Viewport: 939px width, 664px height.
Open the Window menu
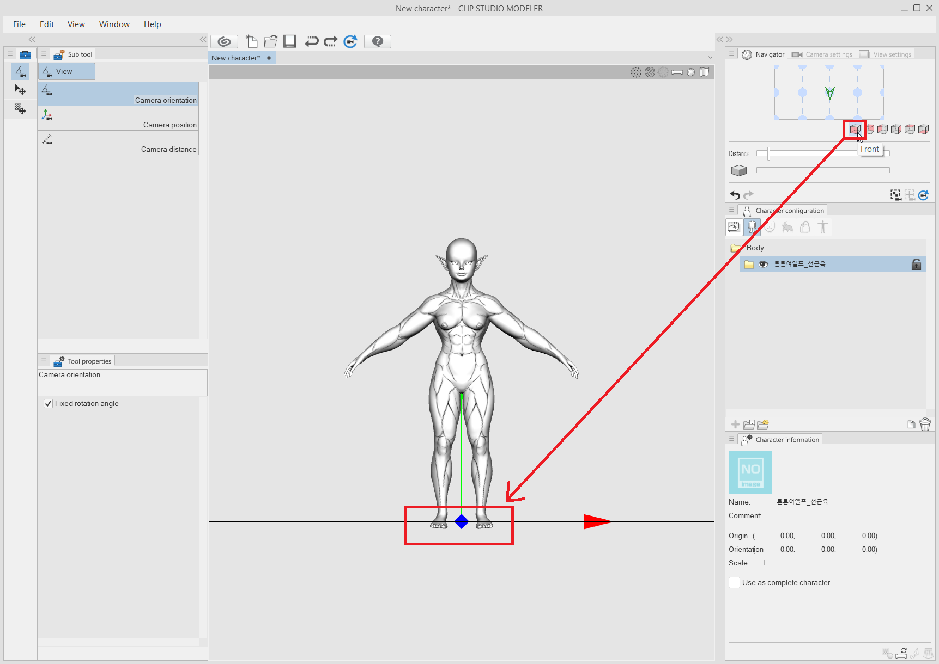pyautogui.click(x=114, y=24)
